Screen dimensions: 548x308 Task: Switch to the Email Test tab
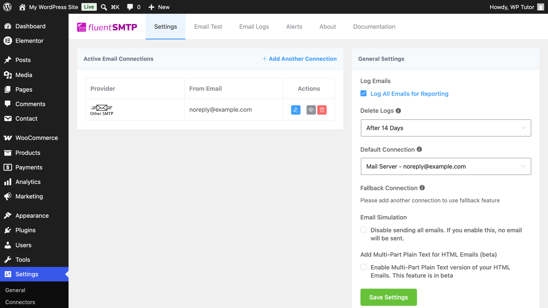[208, 27]
